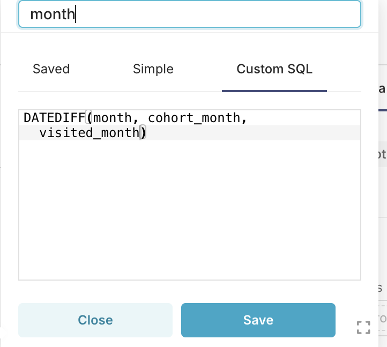
Task: Click the opening parenthesis after DATEDIFF
Action: pyautogui.click(x=90, y=118)
